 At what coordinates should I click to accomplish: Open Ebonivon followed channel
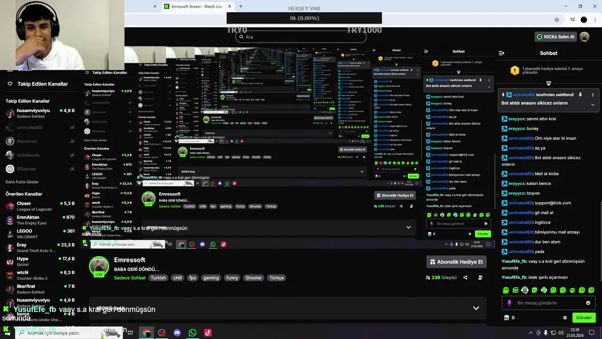pyautogui.click(x=40, y=141)
